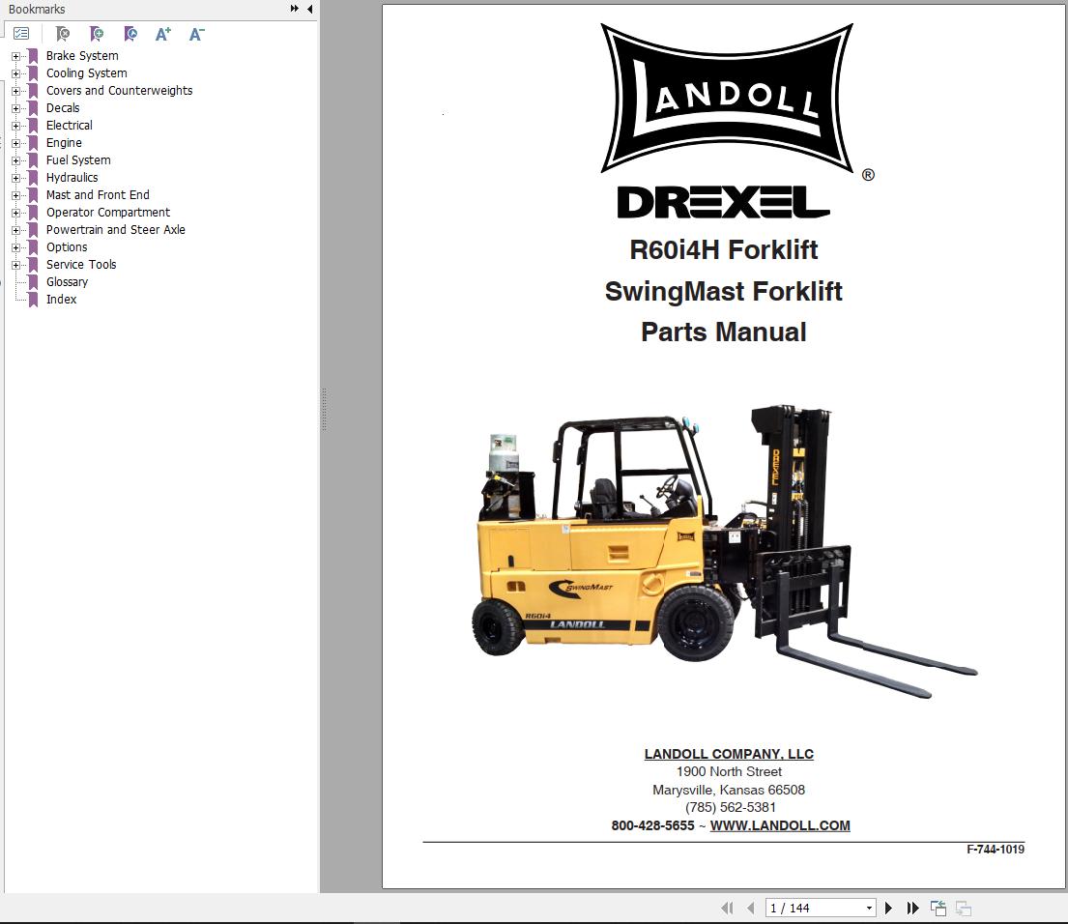Increase bookmark text size with A+ icon
The width and height of the screenshot is (1068, 924).
coord(162,33)
